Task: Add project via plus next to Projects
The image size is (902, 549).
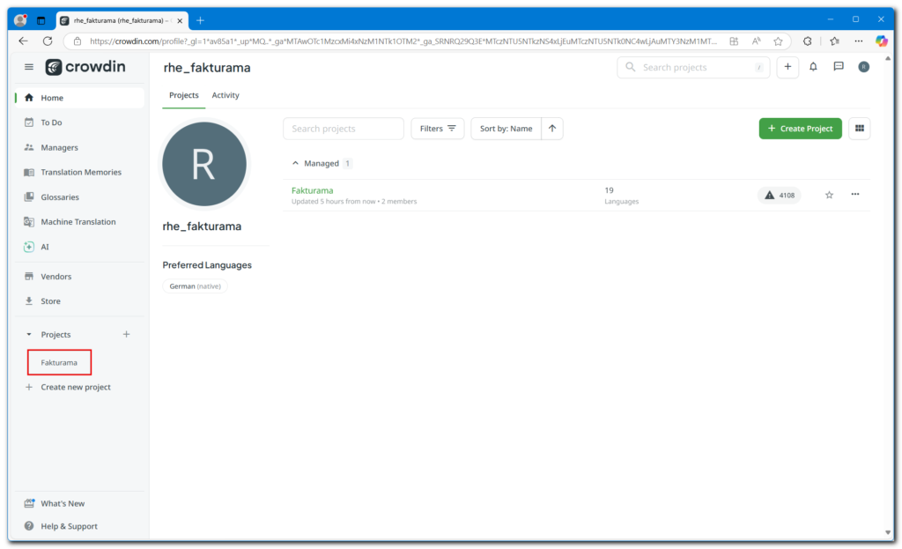Action: [127, 334]
